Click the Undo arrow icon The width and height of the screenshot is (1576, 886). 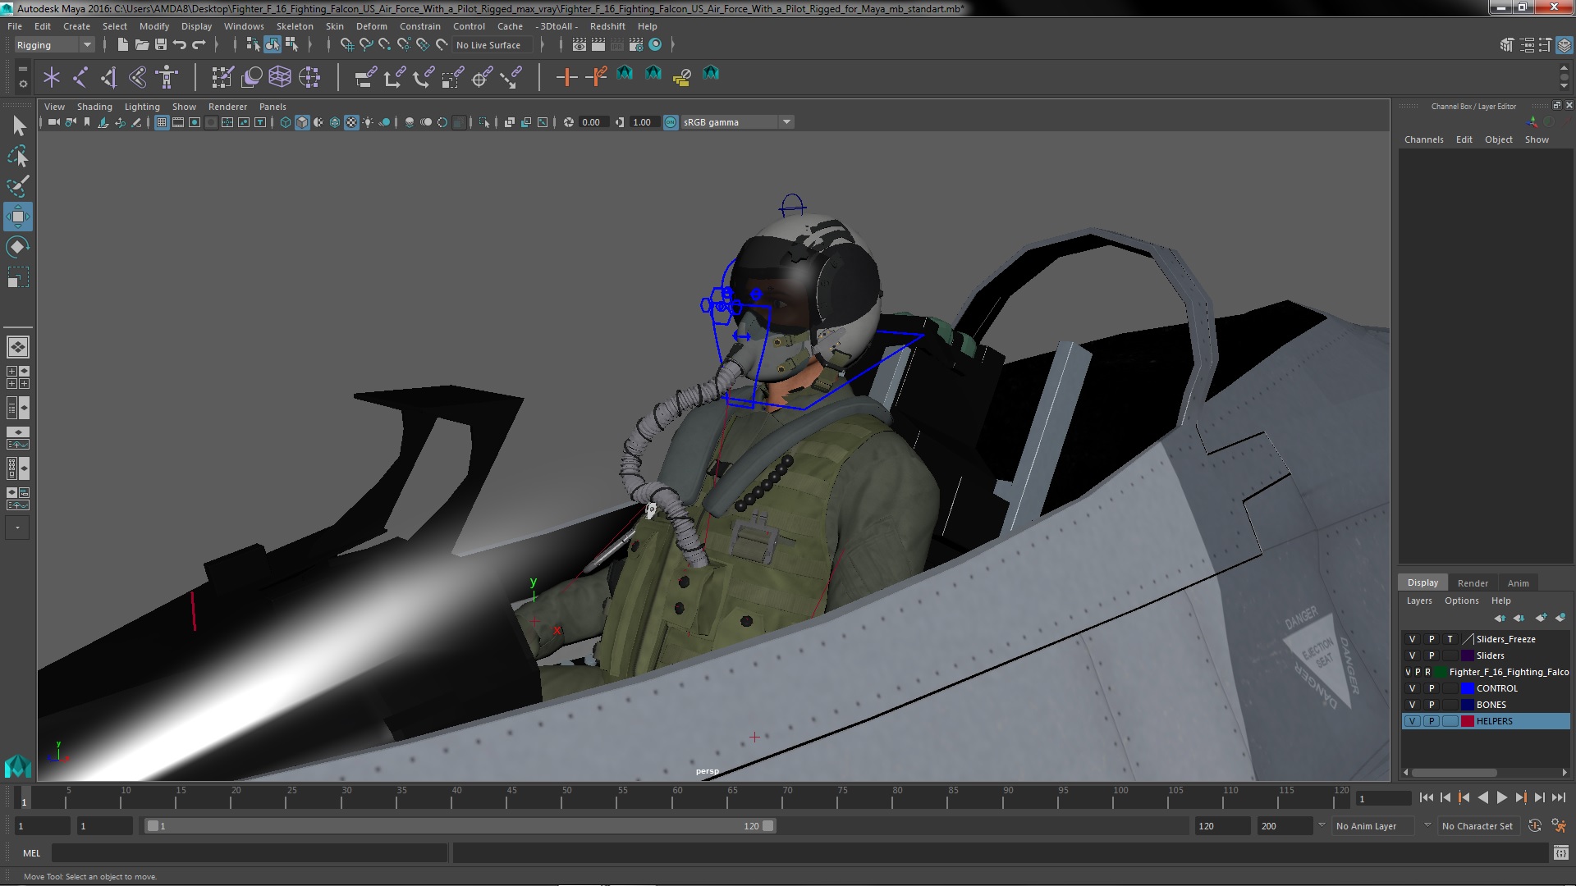180,45
